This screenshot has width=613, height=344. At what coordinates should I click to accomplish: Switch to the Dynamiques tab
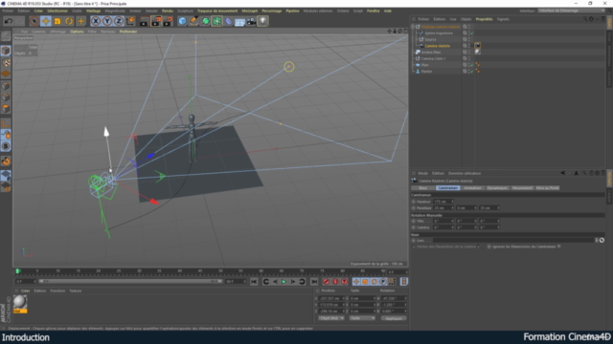coord(497,188)
